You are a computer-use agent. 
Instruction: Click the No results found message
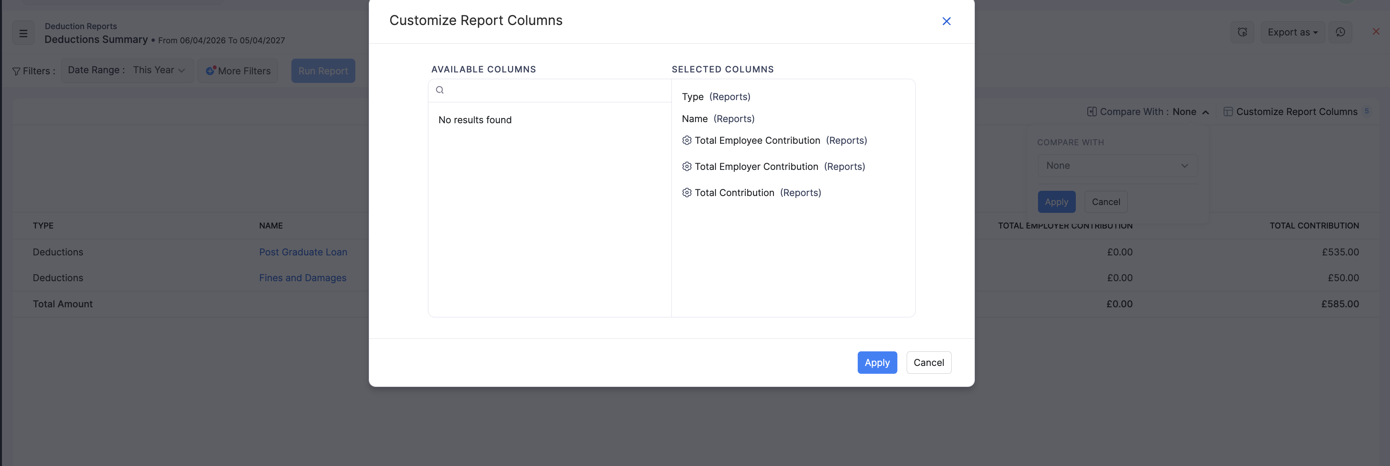(475, 119)
